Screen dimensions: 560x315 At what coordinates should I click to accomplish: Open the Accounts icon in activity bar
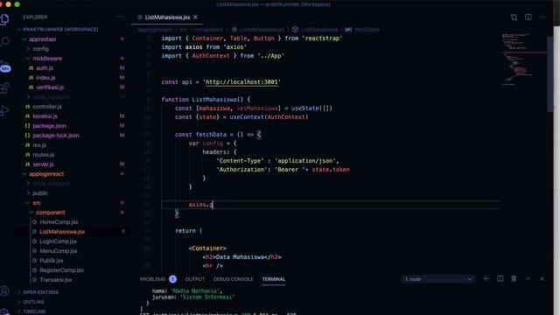pyautogui.click(x=4, y=291)
